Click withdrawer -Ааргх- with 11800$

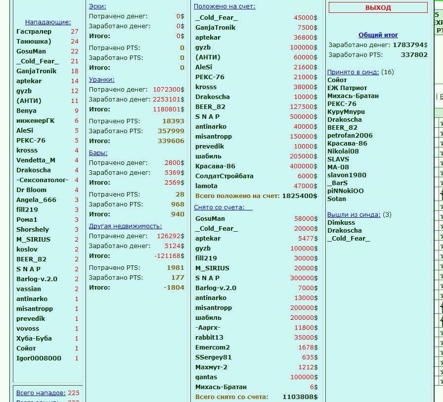point(208,328)
